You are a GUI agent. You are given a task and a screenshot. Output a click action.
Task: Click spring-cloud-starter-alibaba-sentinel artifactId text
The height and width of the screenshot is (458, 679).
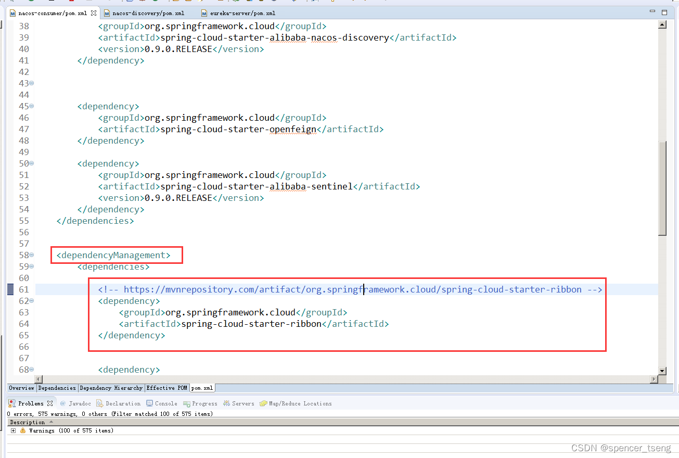click(257, 186)
